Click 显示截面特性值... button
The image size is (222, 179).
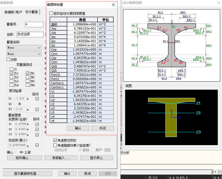28,173
